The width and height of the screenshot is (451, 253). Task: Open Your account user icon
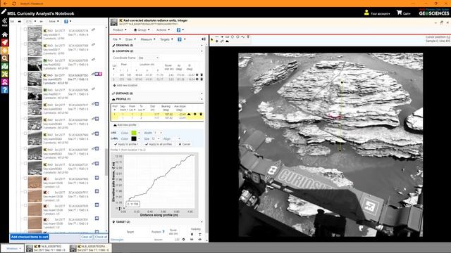[x=366, y=13]
